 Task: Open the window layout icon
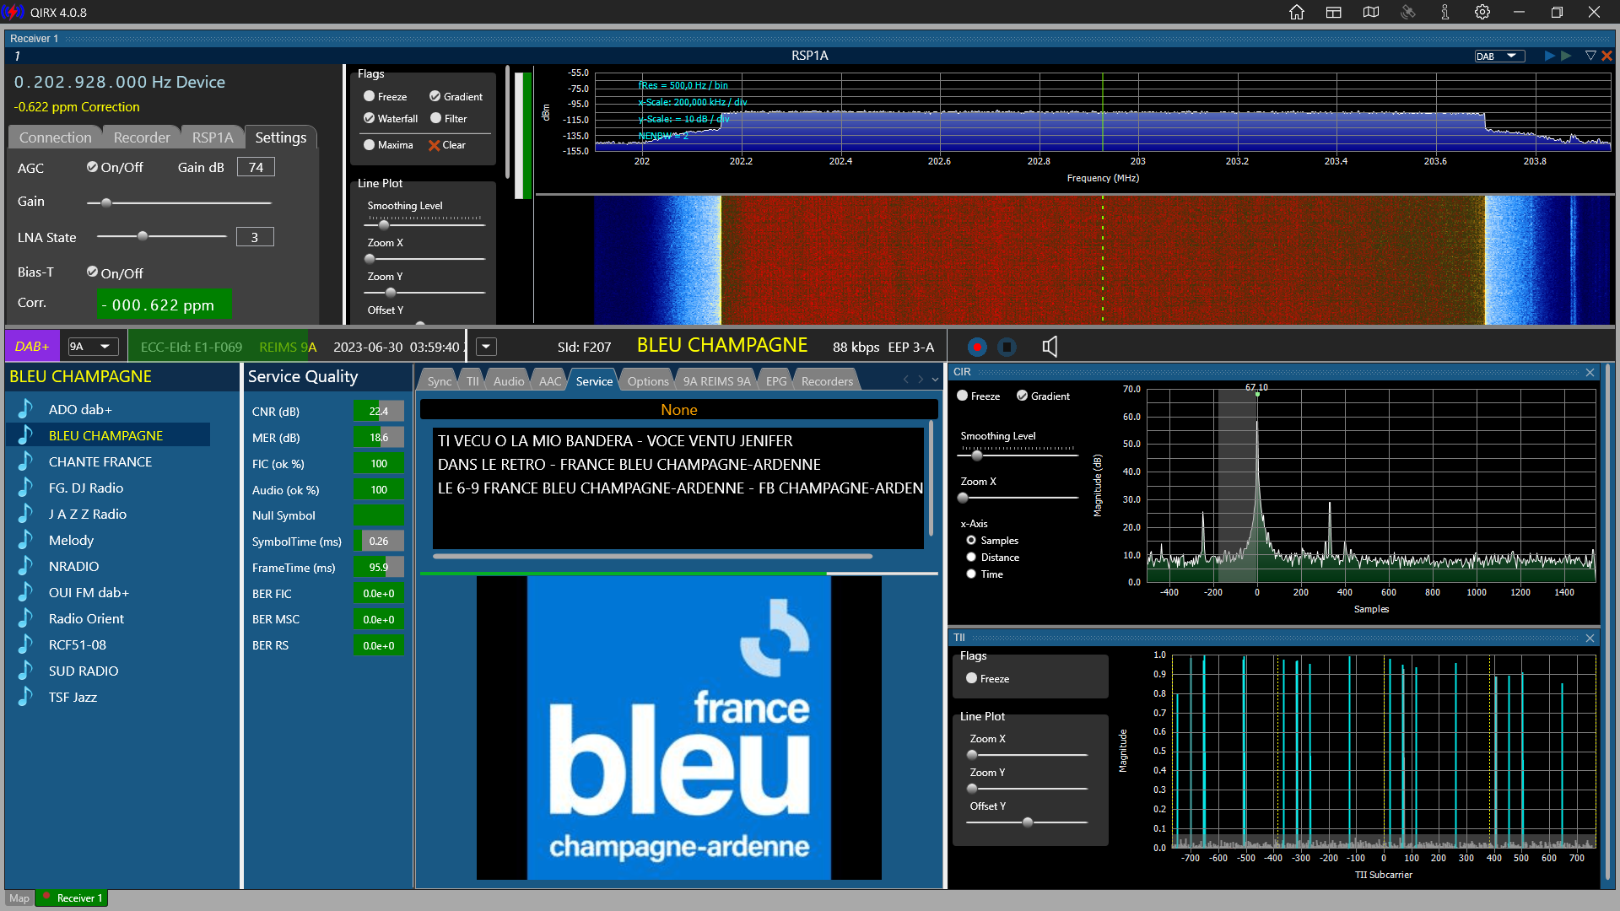1334,12
